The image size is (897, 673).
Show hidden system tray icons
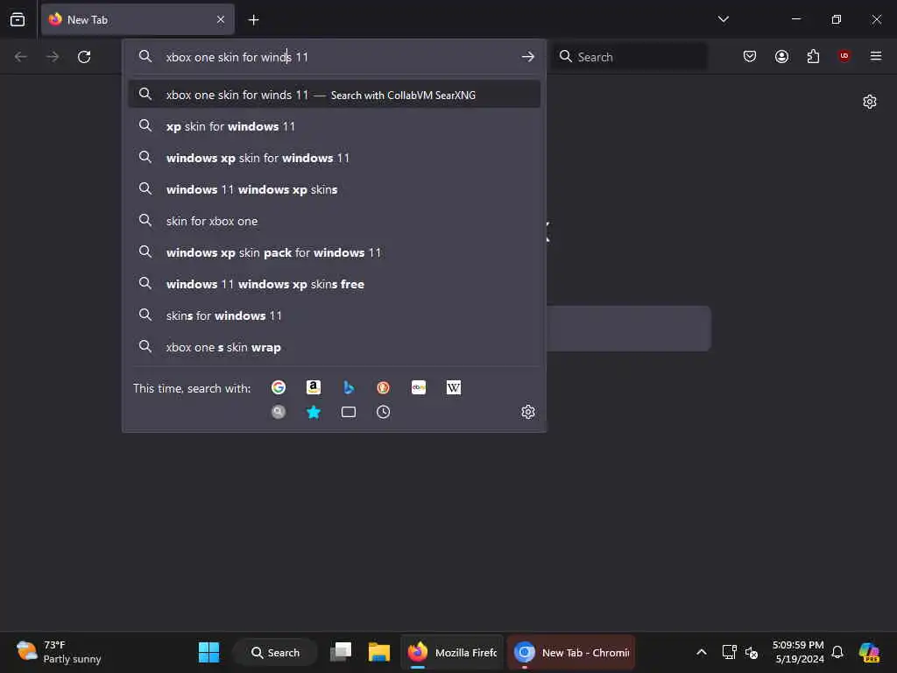point(702,652)
